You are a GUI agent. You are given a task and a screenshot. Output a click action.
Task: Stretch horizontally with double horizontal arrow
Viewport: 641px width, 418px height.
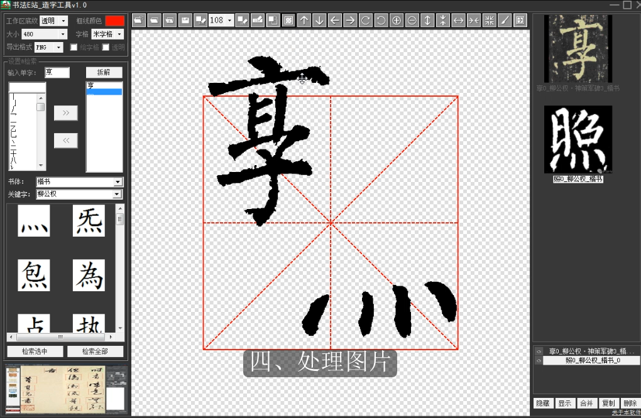point(458,21)
